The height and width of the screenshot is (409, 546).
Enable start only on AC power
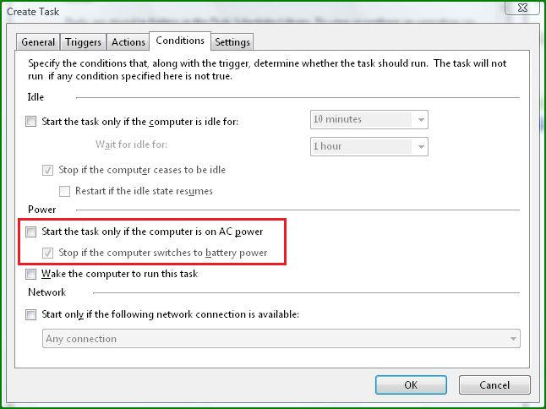click(31, 232)
